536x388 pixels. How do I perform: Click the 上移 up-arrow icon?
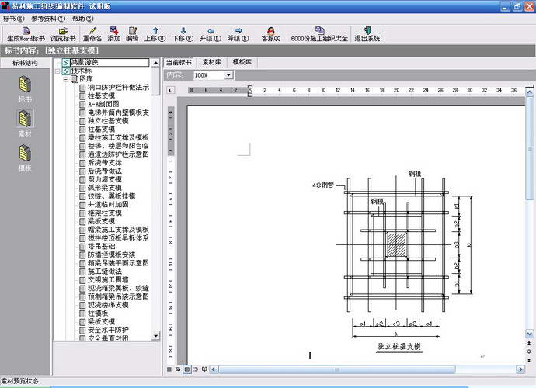tap(155, 34)
